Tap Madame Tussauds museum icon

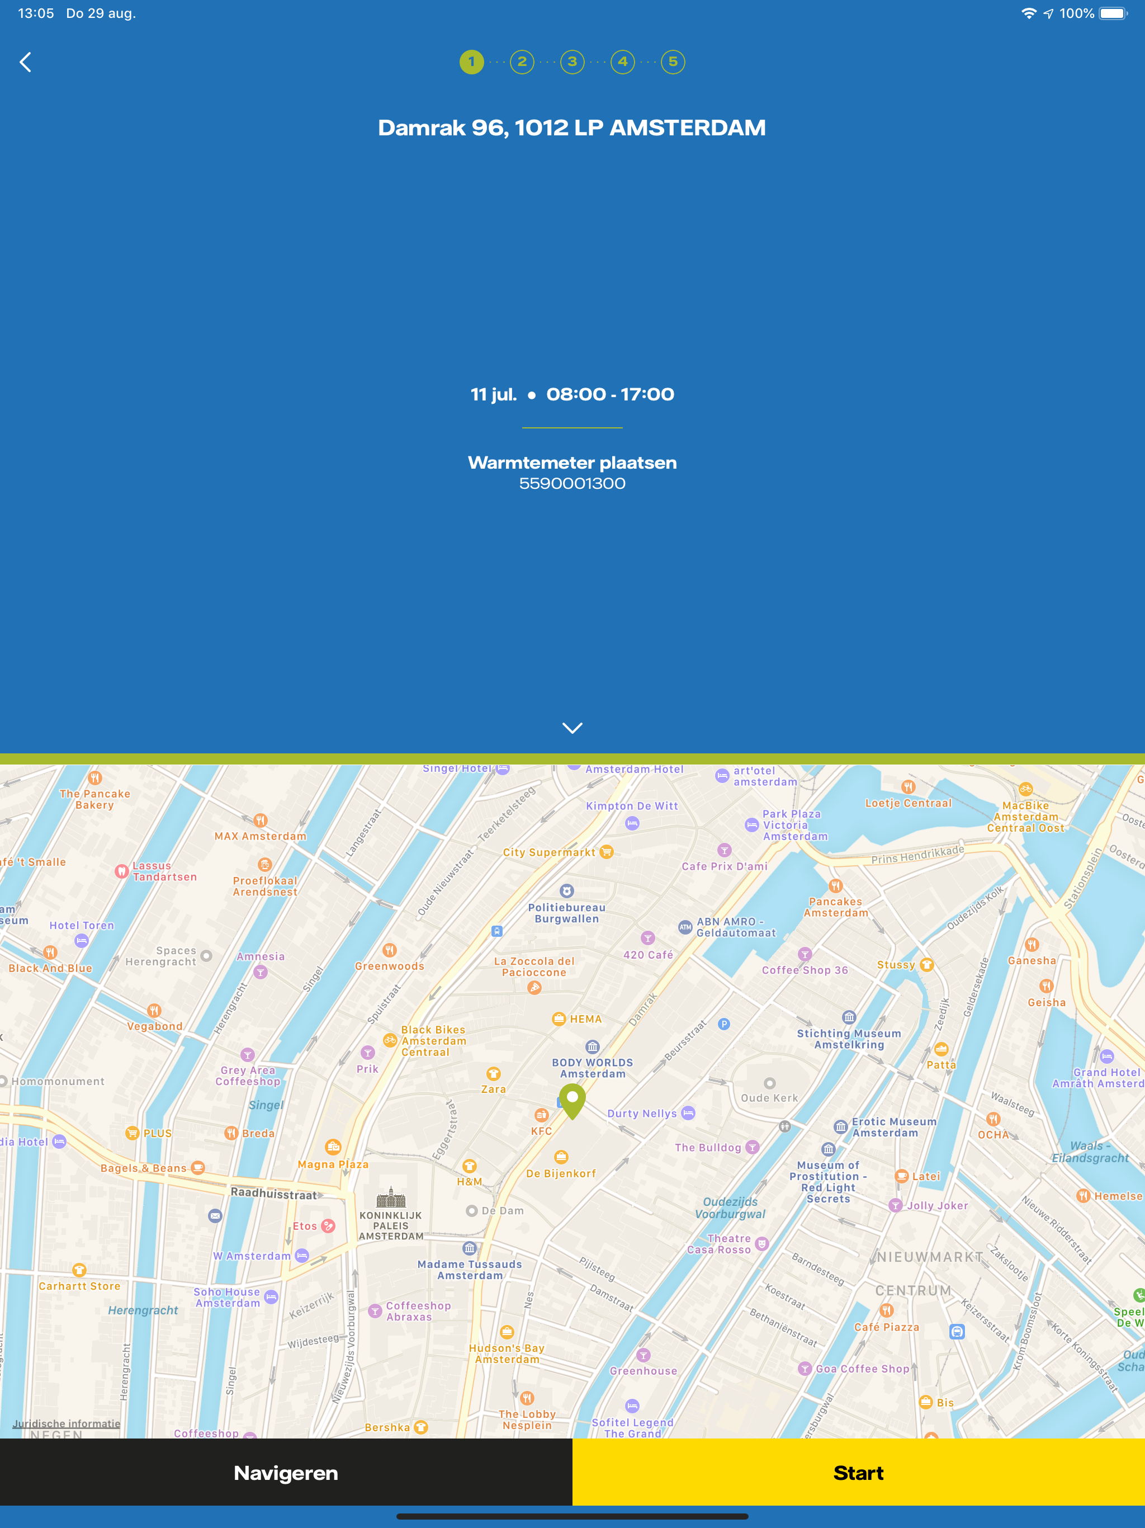click(470, 1248)
